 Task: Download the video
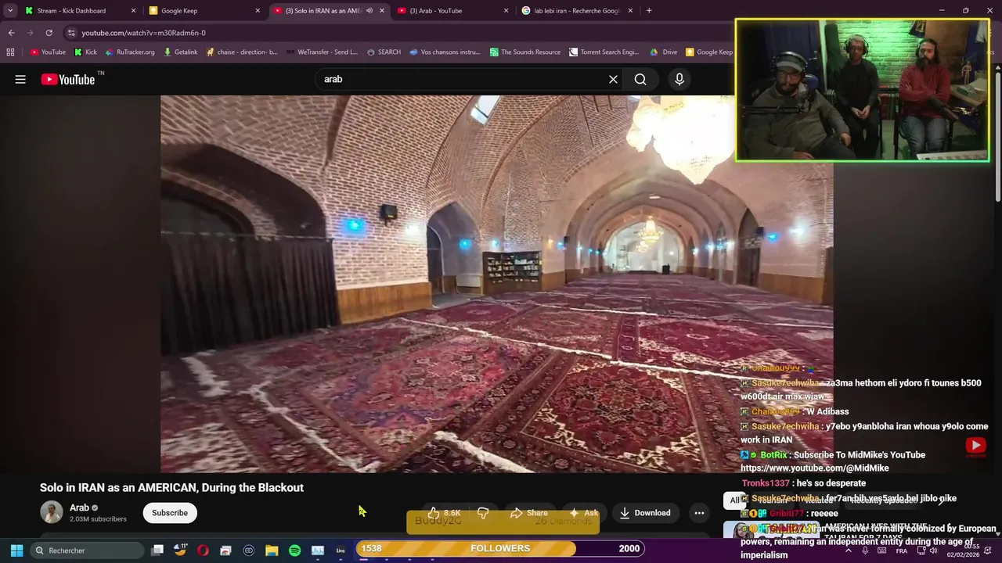[645, 513]
